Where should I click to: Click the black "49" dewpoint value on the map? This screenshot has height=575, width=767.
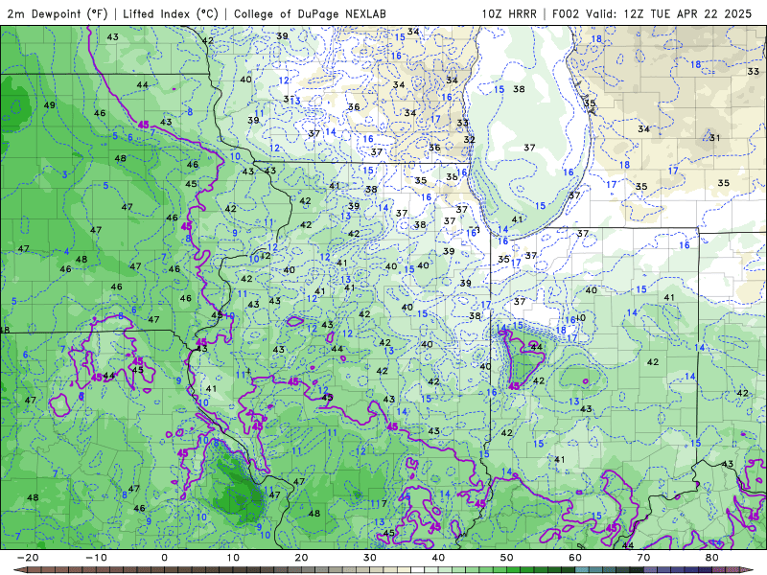tap(50, 105)
